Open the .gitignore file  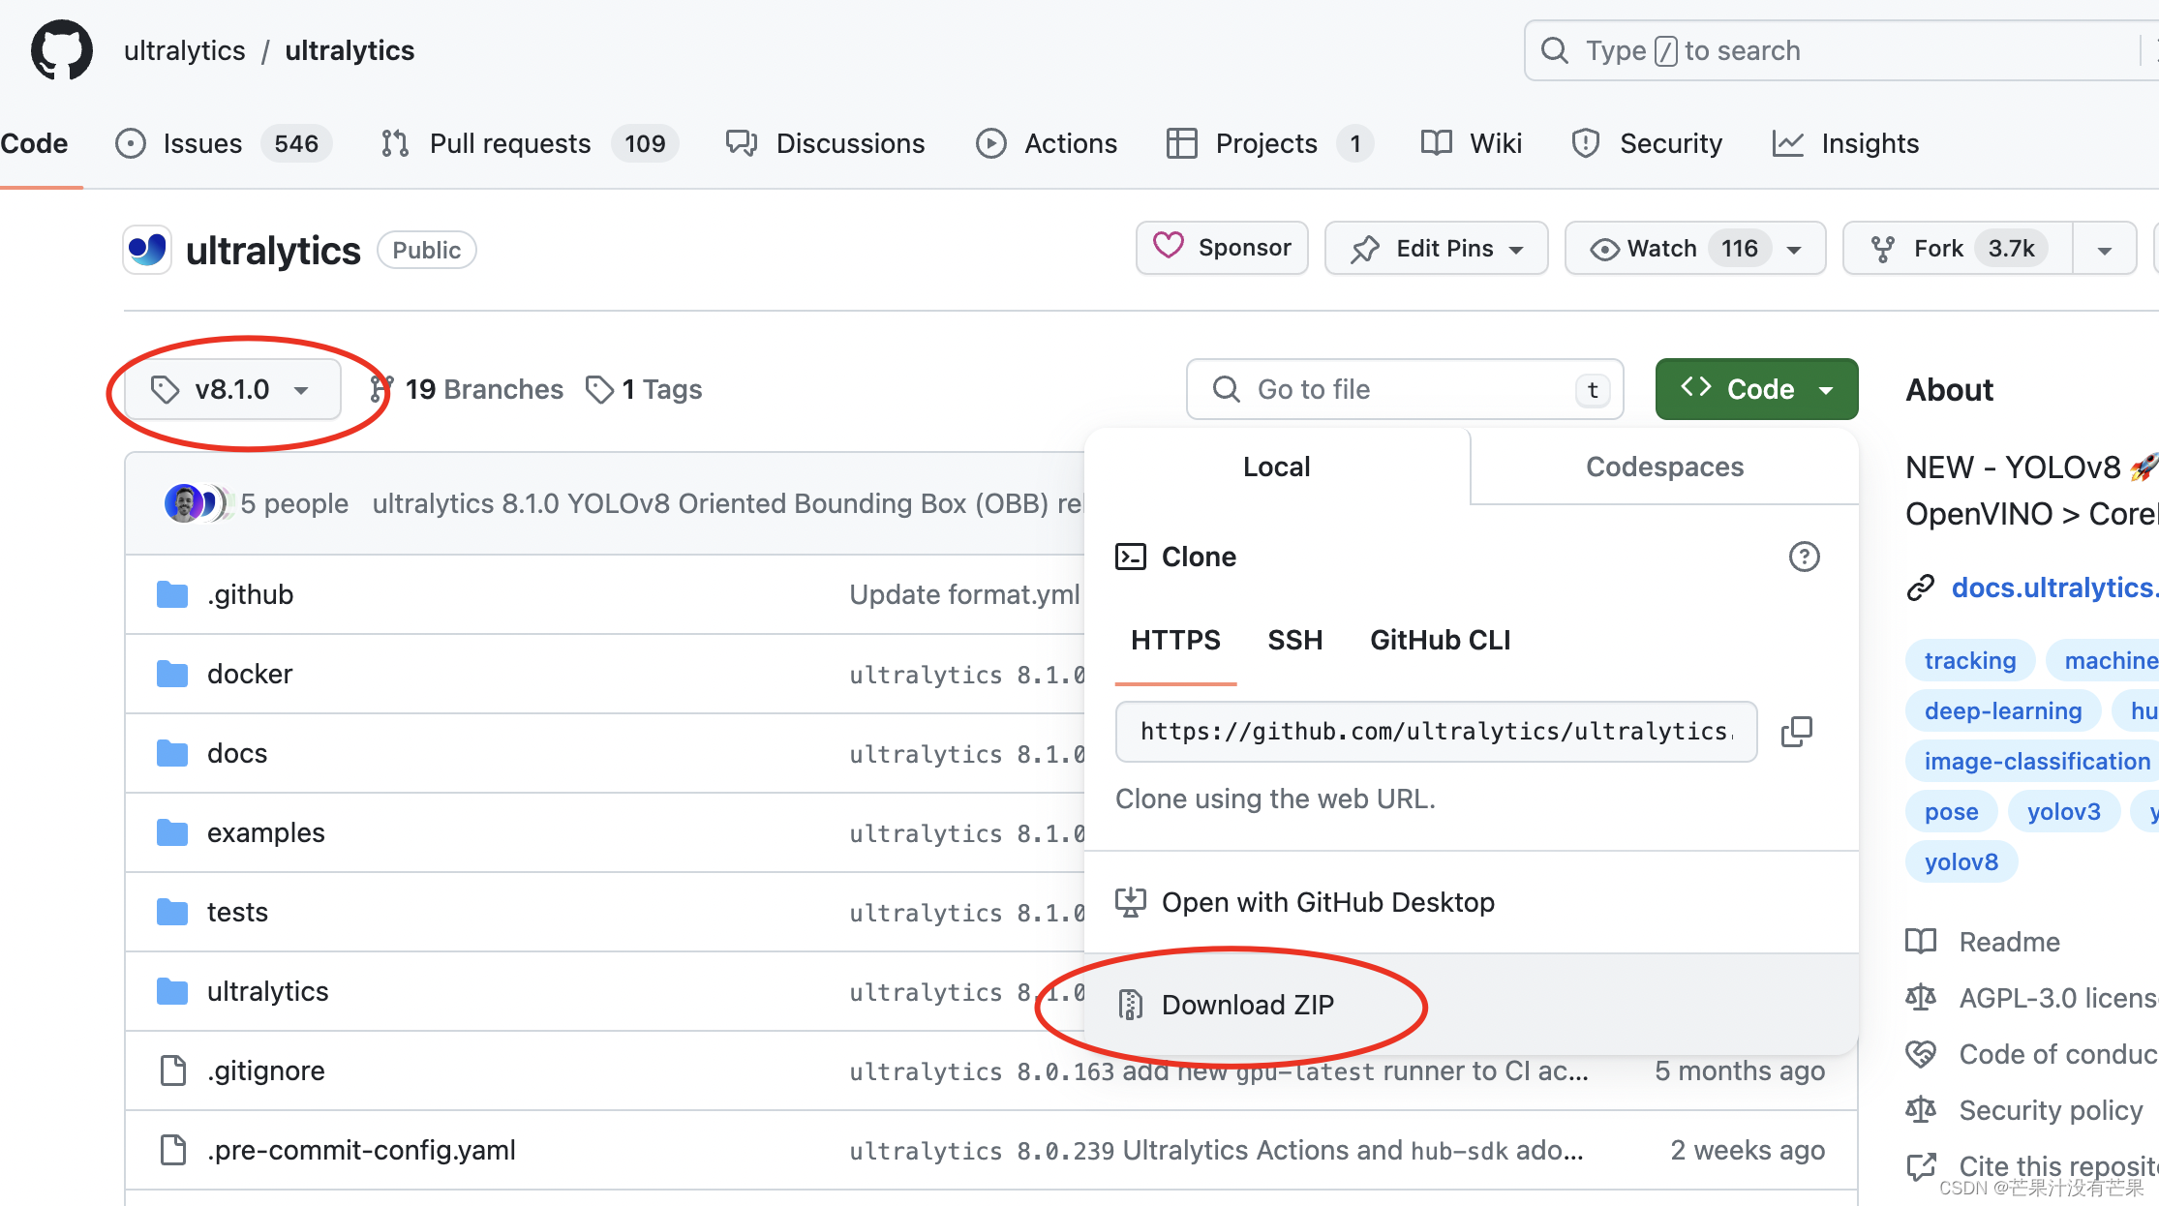tap(266, 1070)
